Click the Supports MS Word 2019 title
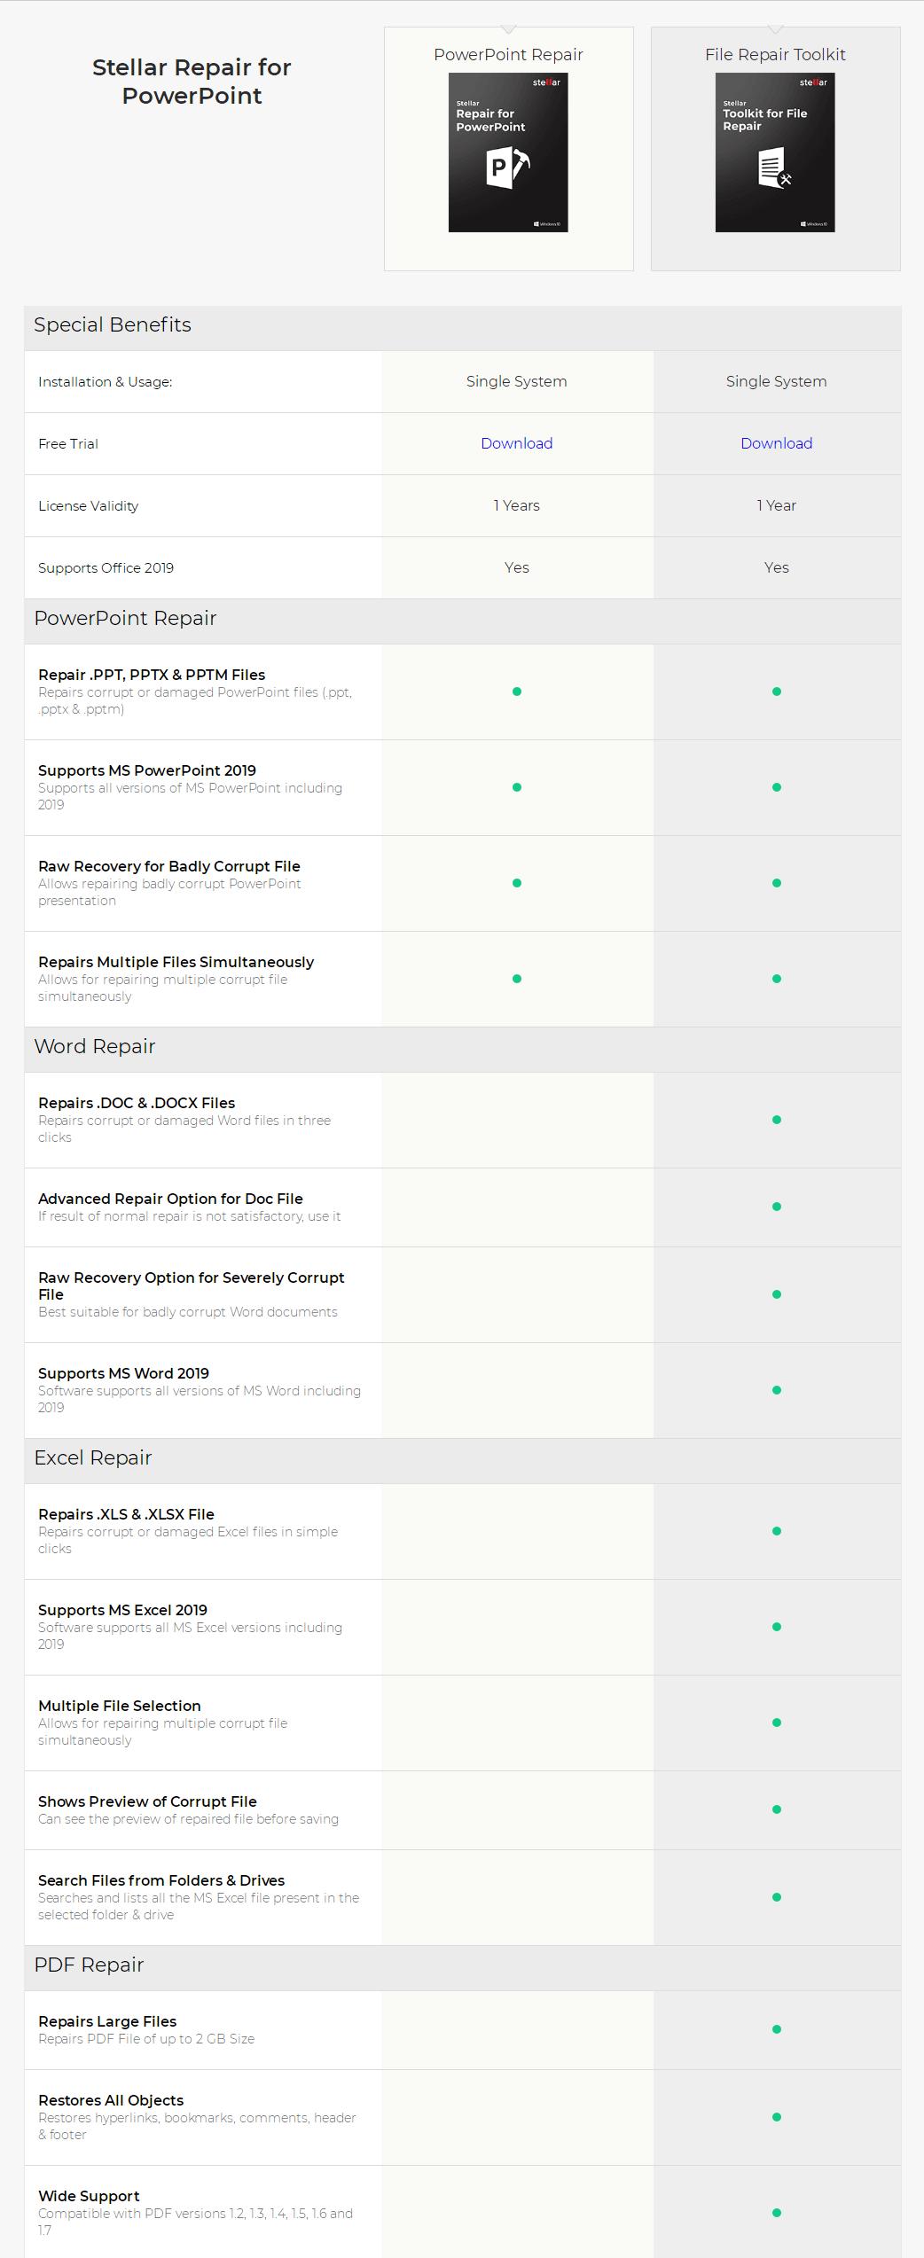 pyautogui.click(x=124, y=1373)
